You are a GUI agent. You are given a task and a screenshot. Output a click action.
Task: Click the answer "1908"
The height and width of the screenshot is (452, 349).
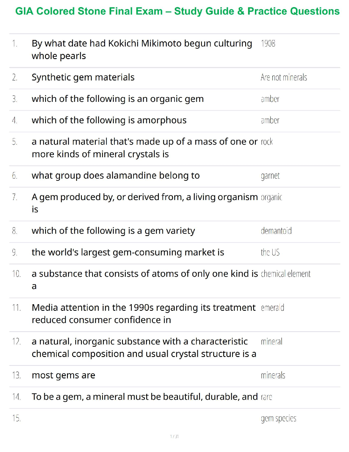tap(268, 43)
